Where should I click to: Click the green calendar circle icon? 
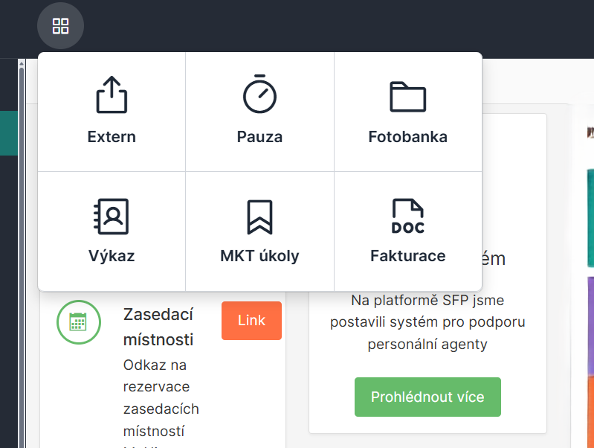78,321
